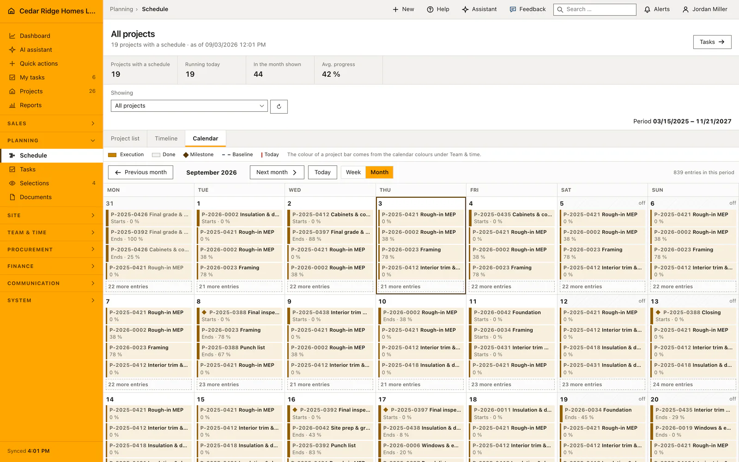Click the Schedule icon in sidebar
Screen dimensions: 739x462
click(12, 156)
